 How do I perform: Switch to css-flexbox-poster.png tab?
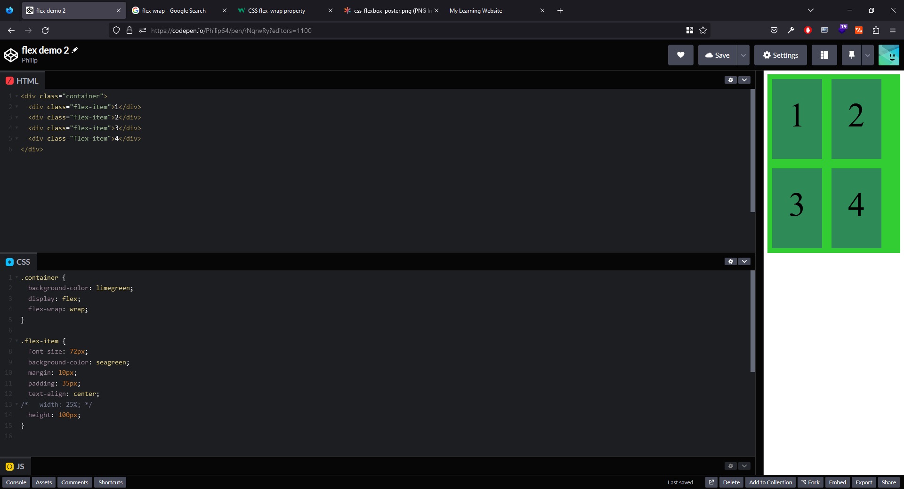pos(391,10)
